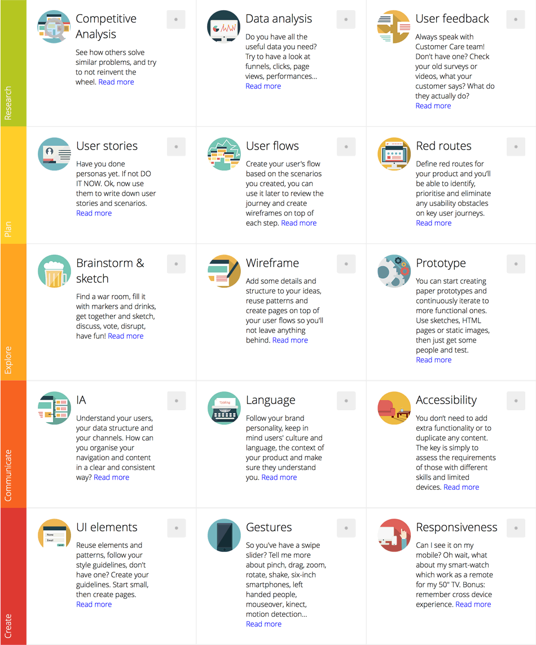Image resolution: width=536 pixels, height=645 pixels.
Task: Click the Accessibility sofa icon
Action: [394, 408]
